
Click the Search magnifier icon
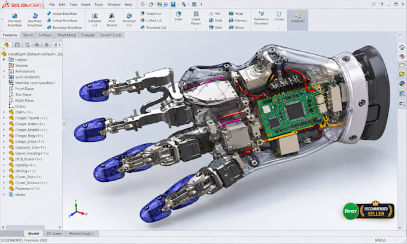(x=373, y=4)
